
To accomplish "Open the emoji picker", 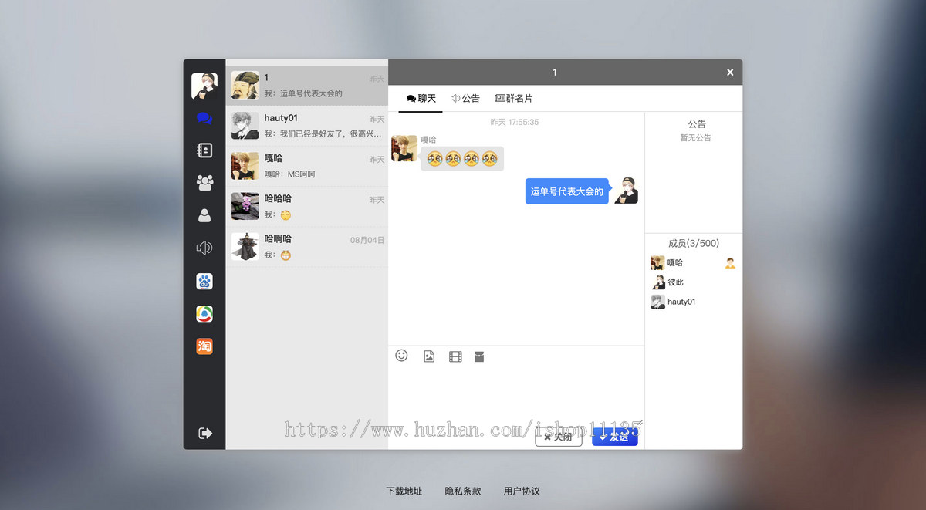I will tap(401, 356).
